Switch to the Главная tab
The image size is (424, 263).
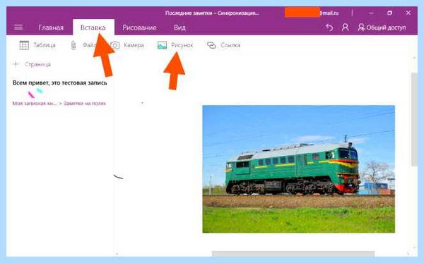[x=51, y=27]
